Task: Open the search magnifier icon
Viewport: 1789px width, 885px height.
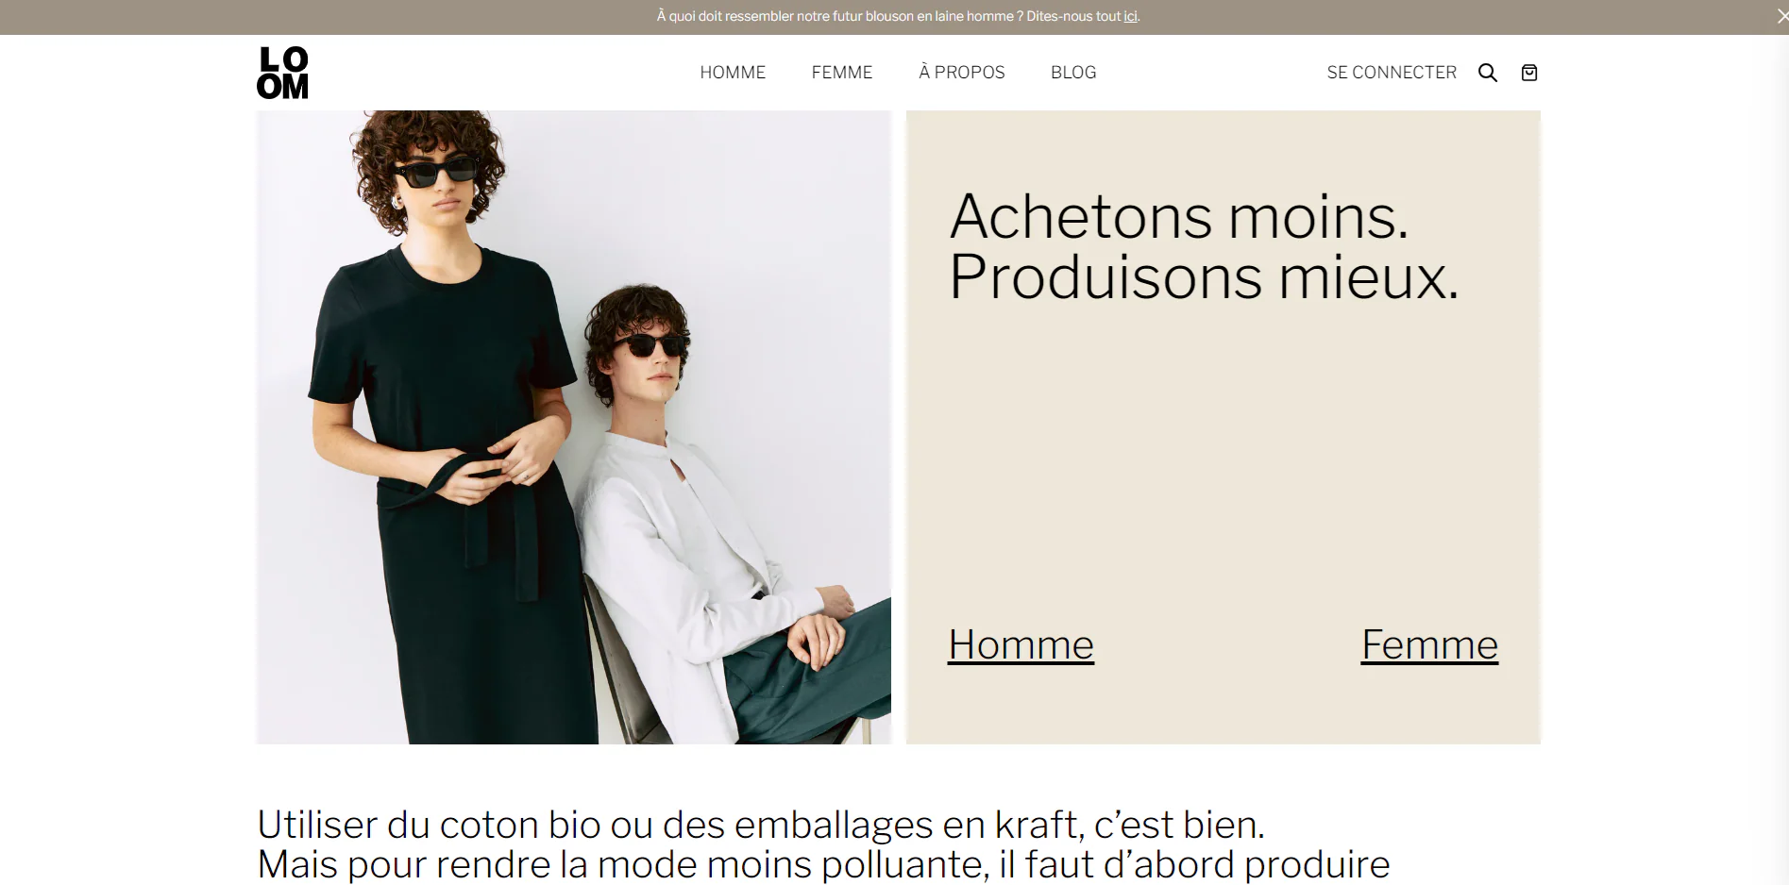Action: [1488, 73]
